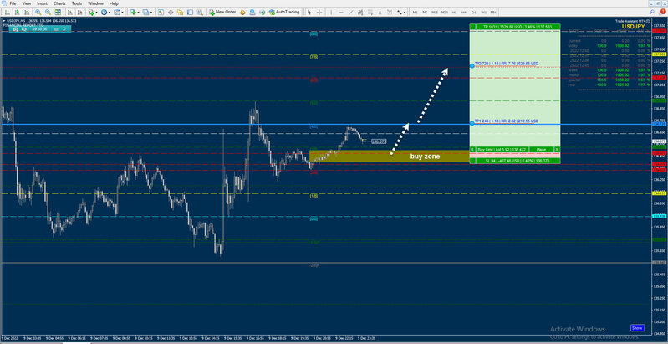Click the eye icon in teal panel
Image resolution: width=668 pixels, height=344 pixels.
[24, 29]
